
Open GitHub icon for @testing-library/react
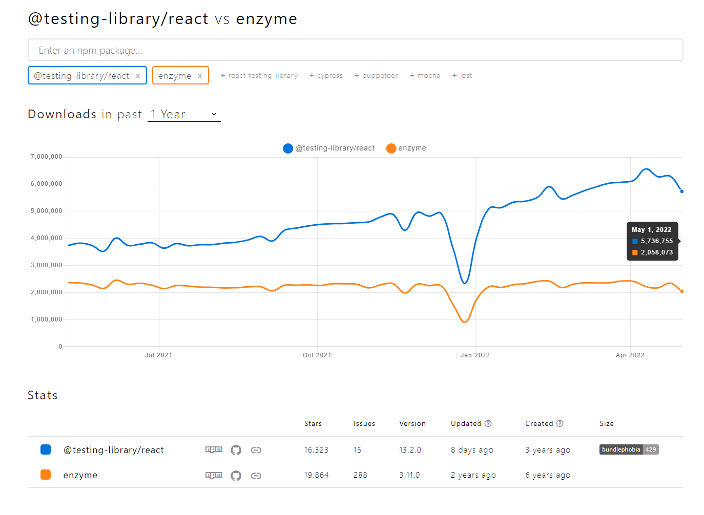coord(236,450)
